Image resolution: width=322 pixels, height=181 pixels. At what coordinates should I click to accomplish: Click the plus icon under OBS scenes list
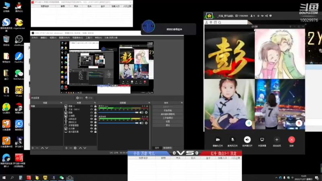(33, 148)
